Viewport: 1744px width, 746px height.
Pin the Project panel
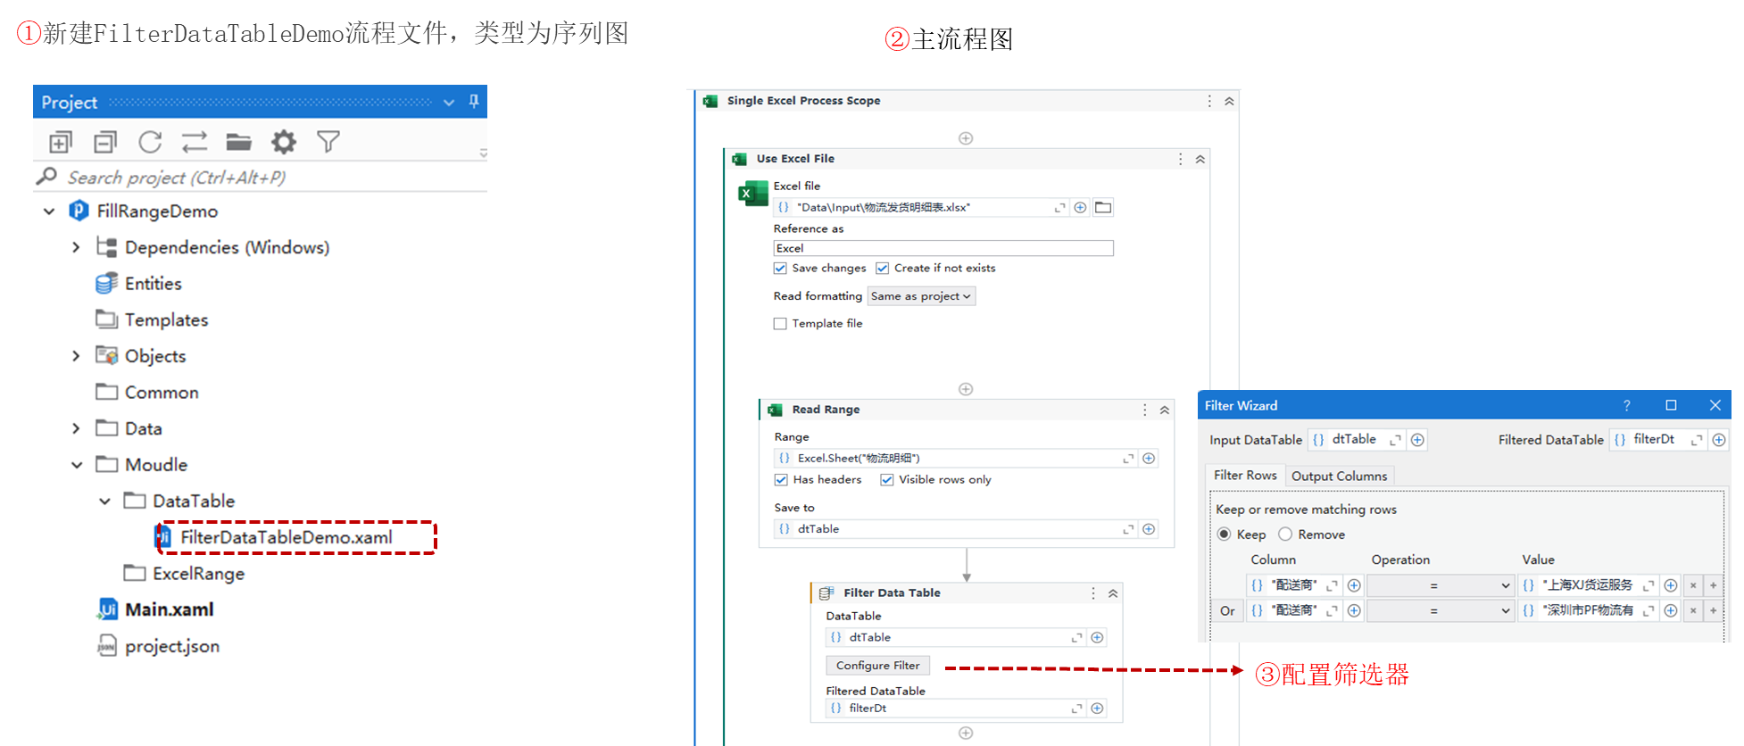(474, 102)
